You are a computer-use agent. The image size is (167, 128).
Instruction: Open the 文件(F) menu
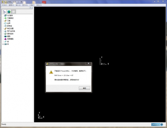tap(4, 5)
